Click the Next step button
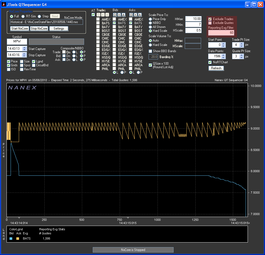Viewport: 265px width, 255px height. click(55, 16)
